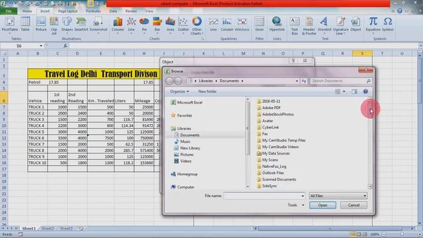
Task: Click the zoom slider in status bar
Action: (402, 235)
